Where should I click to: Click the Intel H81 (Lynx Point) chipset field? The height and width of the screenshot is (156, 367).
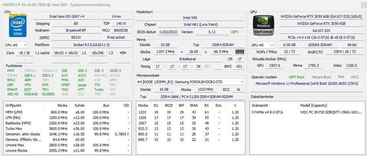201,24
